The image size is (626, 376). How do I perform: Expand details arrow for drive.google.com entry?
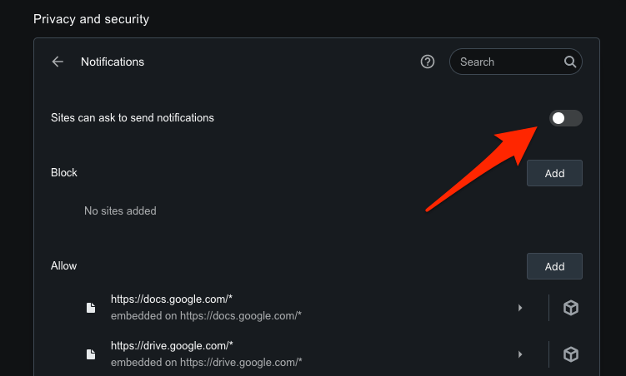coord(520,354)
